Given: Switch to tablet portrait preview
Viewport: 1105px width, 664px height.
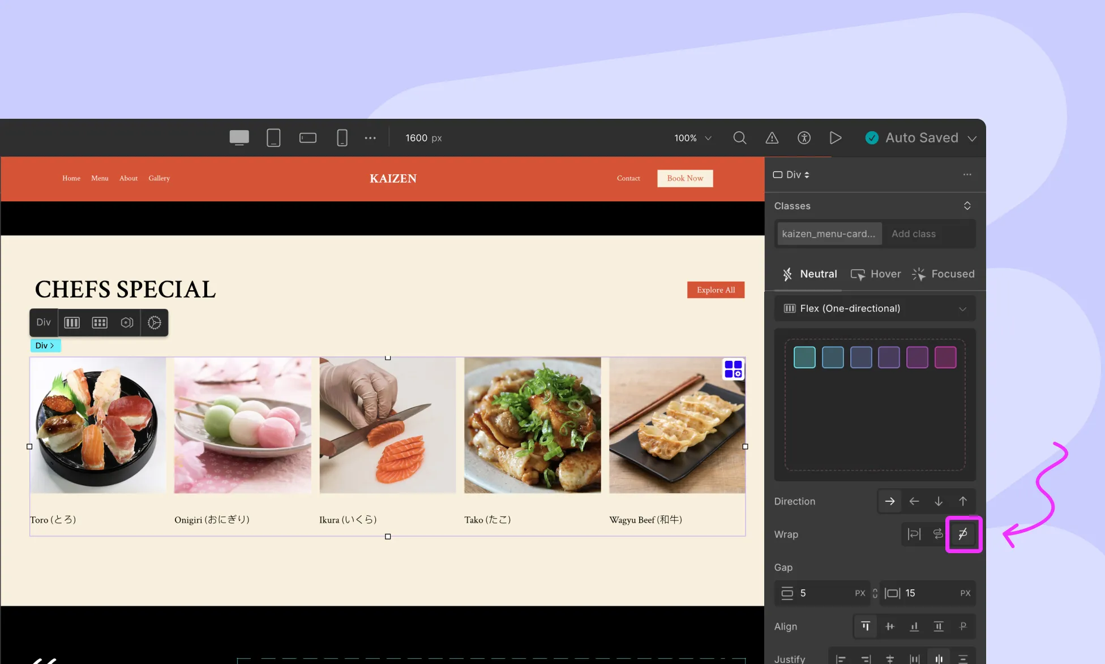Looking at the screenshot, I should point(273,137).
